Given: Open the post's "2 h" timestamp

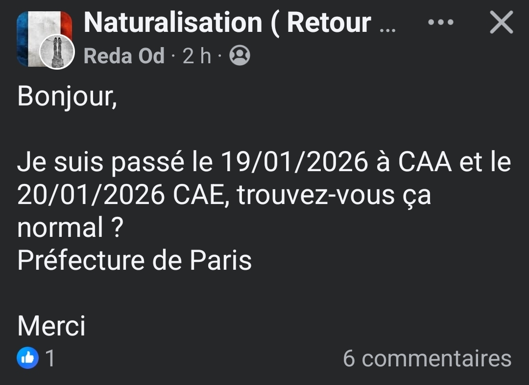Looking at the screenshot, I should point(197,56).
